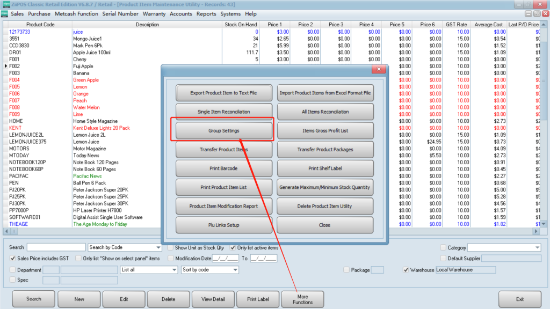Open the Warranty menu
Screen dimensions: 550x309
pos(154,14)
